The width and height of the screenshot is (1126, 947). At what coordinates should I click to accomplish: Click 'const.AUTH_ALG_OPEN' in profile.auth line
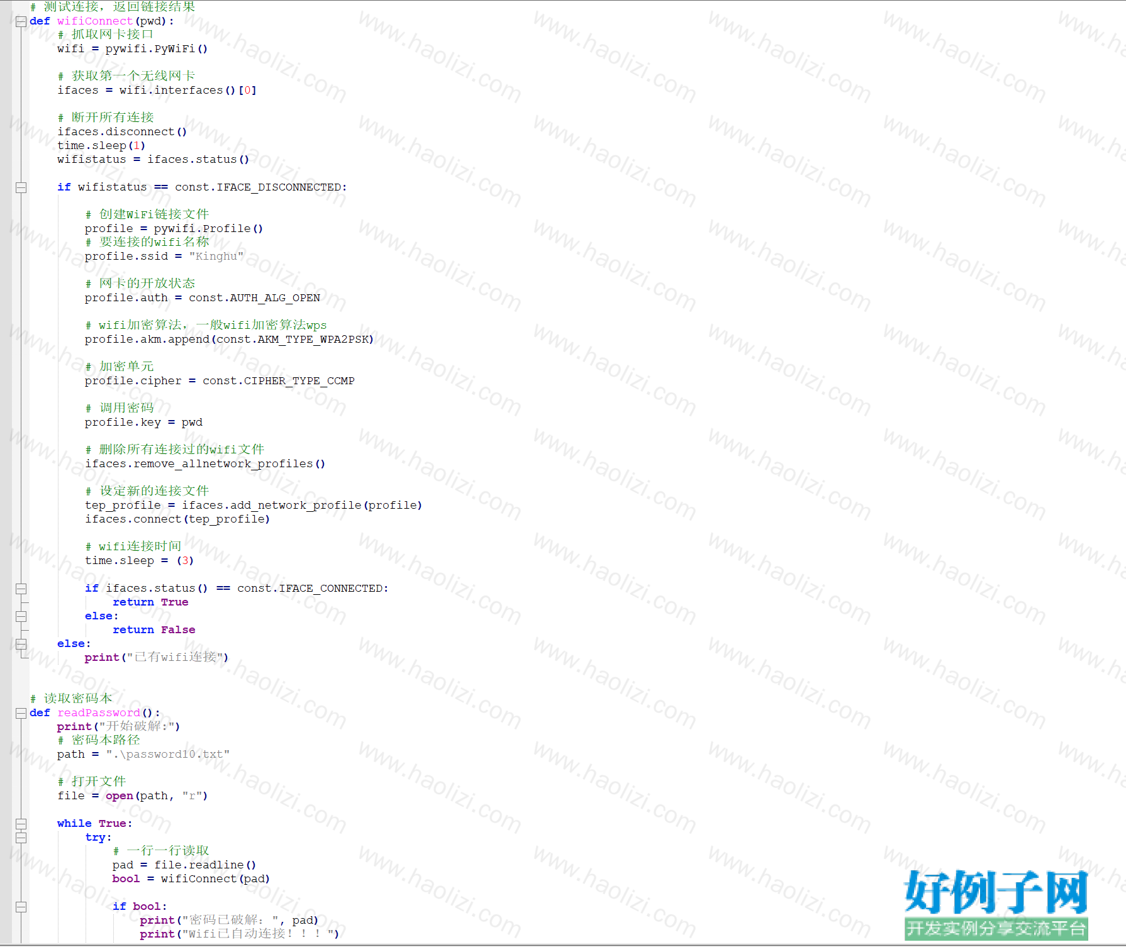[254, 298]
